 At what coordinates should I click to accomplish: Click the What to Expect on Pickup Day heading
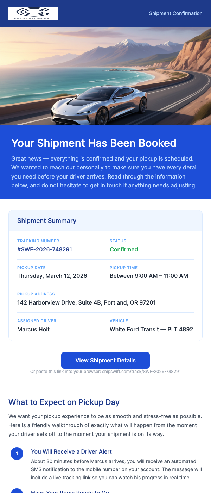[x=64, y=402]
